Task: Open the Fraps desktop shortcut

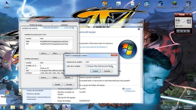Action: [x=7, y=64]
